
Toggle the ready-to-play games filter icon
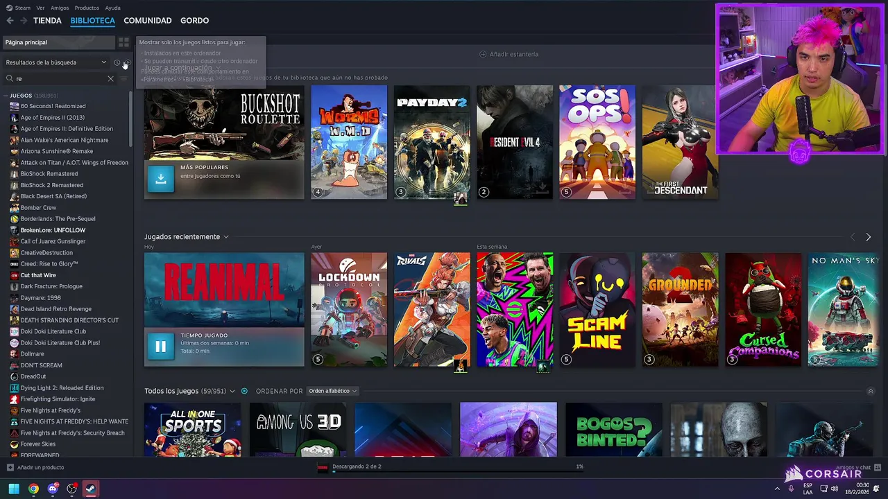point(126,62)
